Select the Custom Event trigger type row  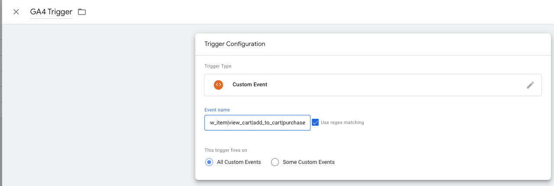[x=373, y=85]
